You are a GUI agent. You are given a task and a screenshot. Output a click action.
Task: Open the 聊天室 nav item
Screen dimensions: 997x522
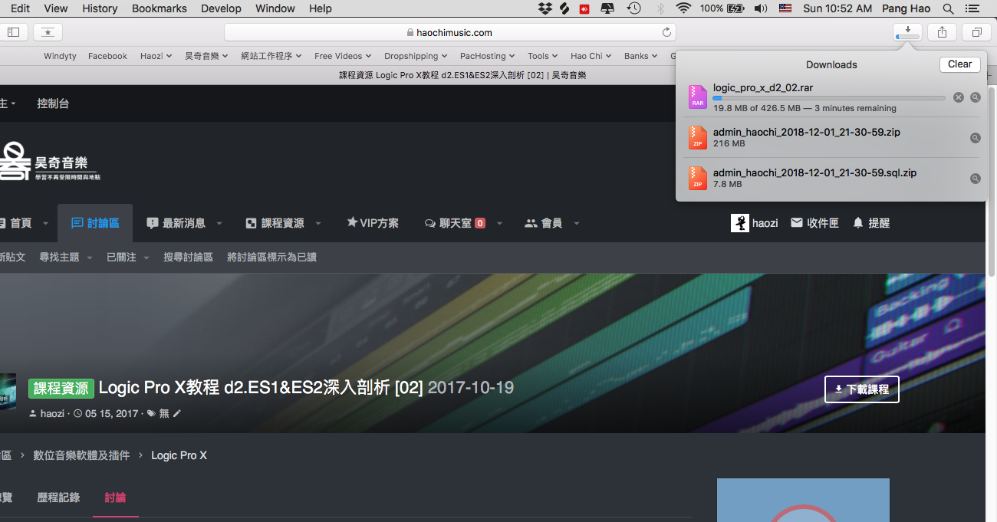(455, 223)
